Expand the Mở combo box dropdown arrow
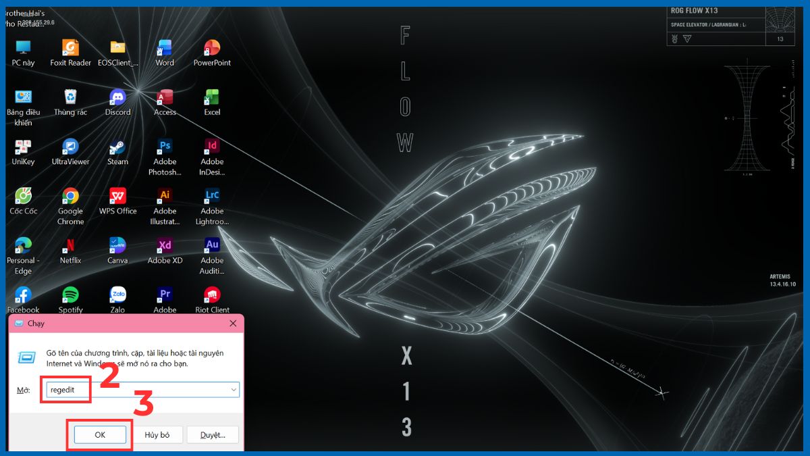 (234, 390)
